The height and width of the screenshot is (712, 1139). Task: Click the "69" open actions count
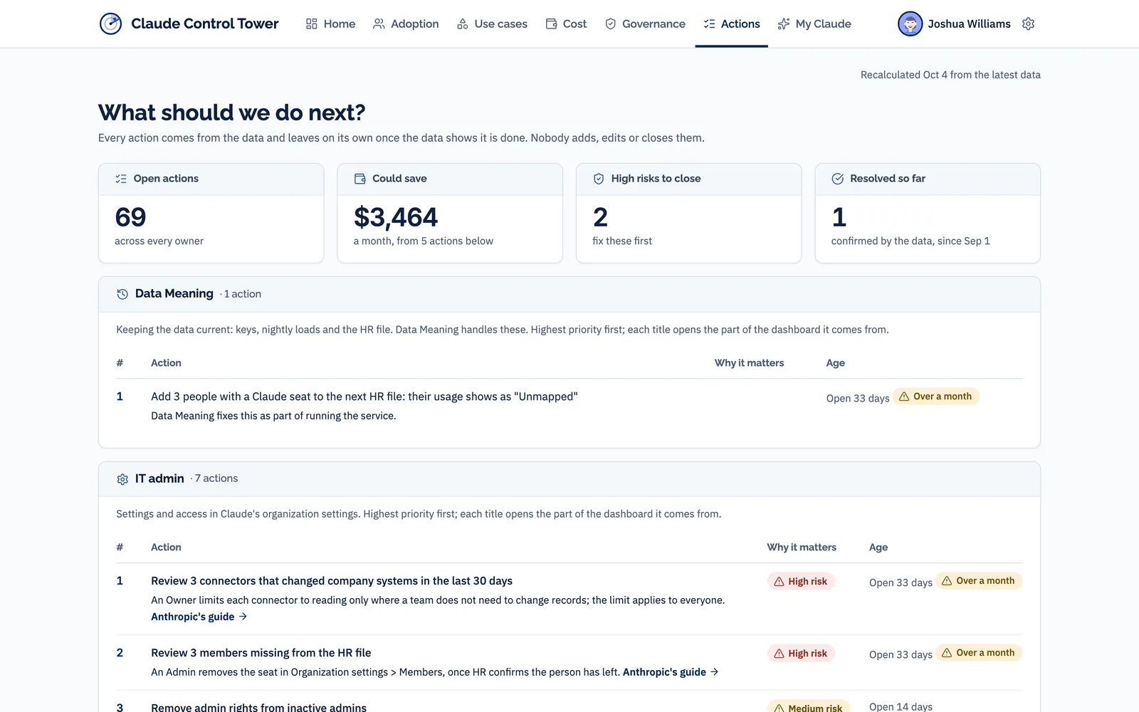[130, 217]
